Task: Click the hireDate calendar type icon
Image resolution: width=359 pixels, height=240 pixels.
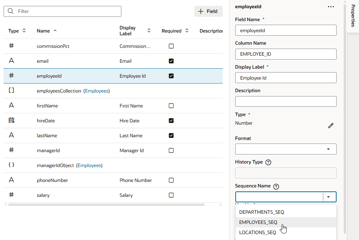Action: tap(11, 121)
